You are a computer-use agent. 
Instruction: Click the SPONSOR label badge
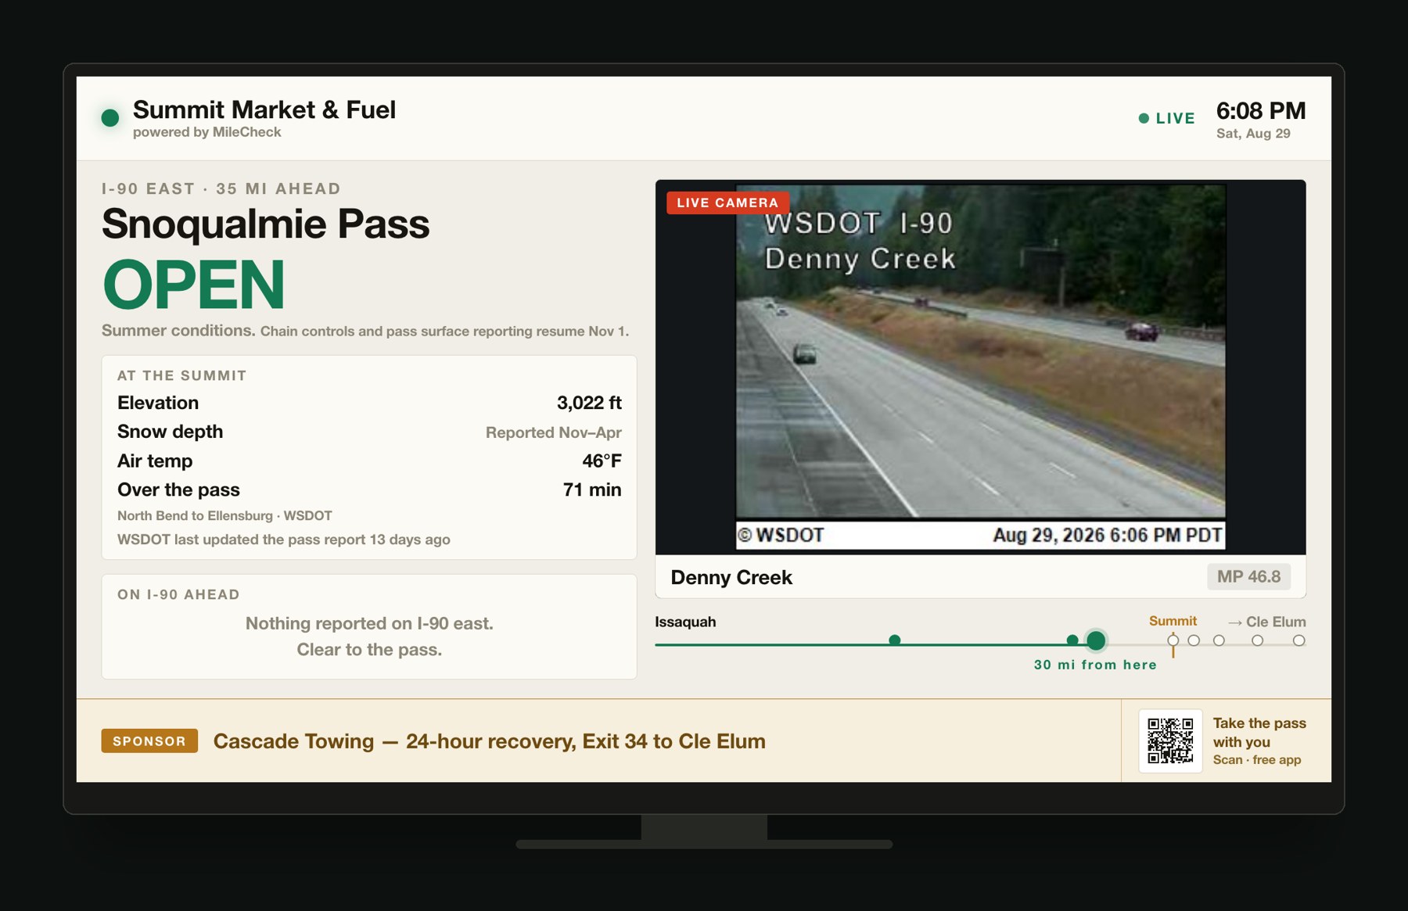(149, 741)
